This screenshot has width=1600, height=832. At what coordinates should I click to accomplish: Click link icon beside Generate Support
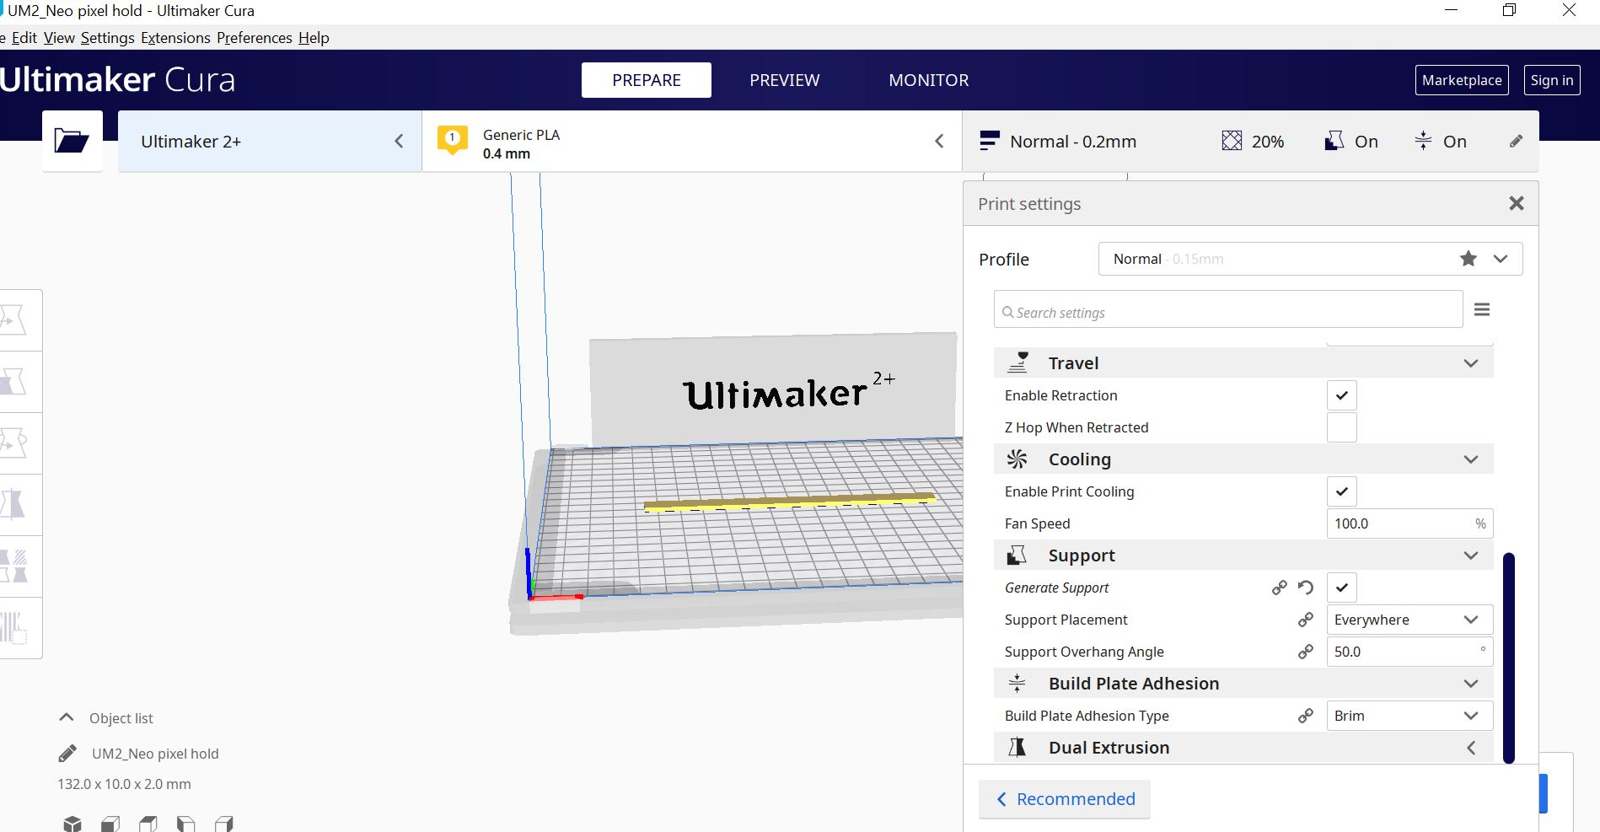coord(1280,588)
